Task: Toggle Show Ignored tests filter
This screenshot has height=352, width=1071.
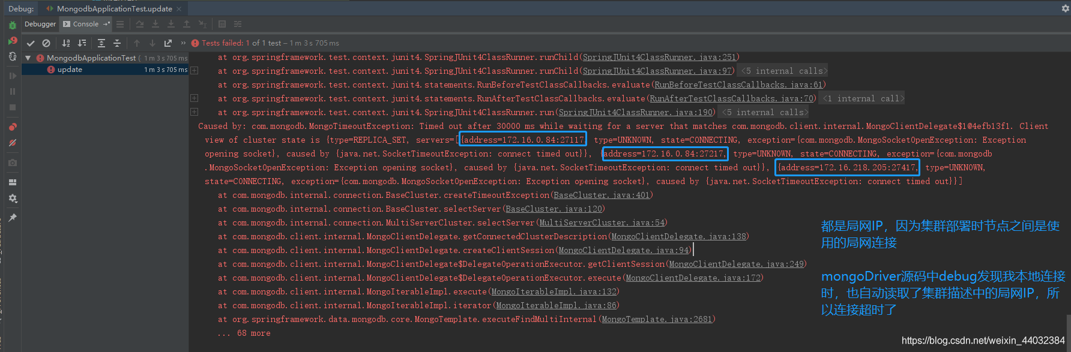Action: pos(46,43)
